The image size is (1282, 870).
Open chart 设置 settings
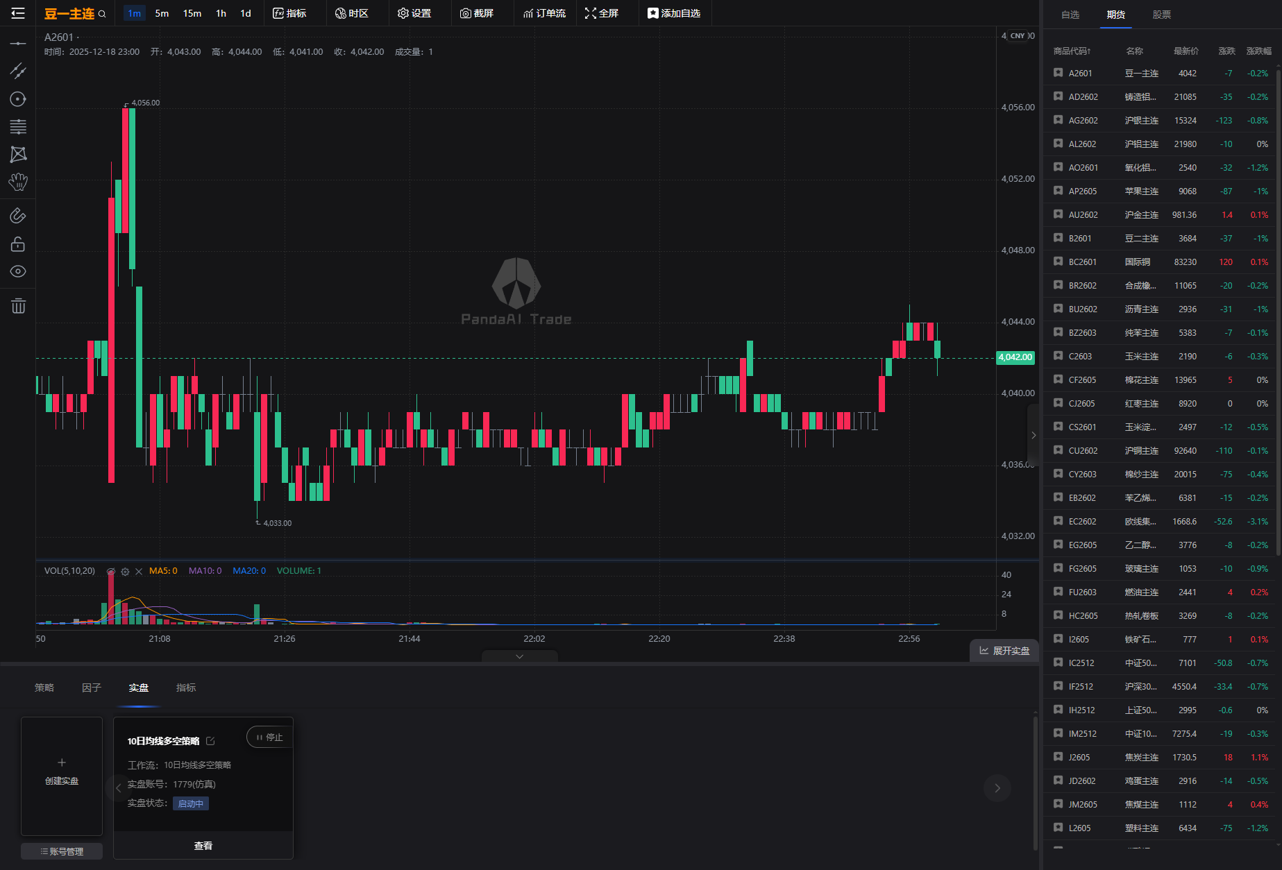pyautogui.click(x=414, y=13)
